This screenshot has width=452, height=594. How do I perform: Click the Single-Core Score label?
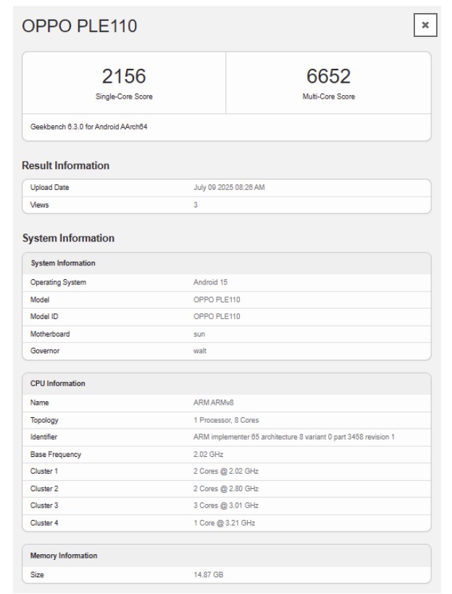[x=124, y=96]
